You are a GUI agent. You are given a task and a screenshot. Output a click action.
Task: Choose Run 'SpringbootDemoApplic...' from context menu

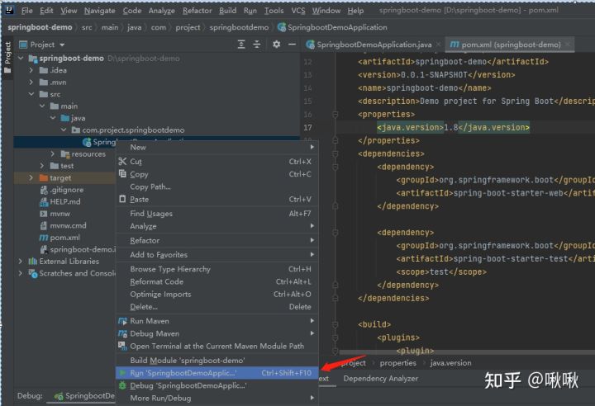tap(217, 373)
